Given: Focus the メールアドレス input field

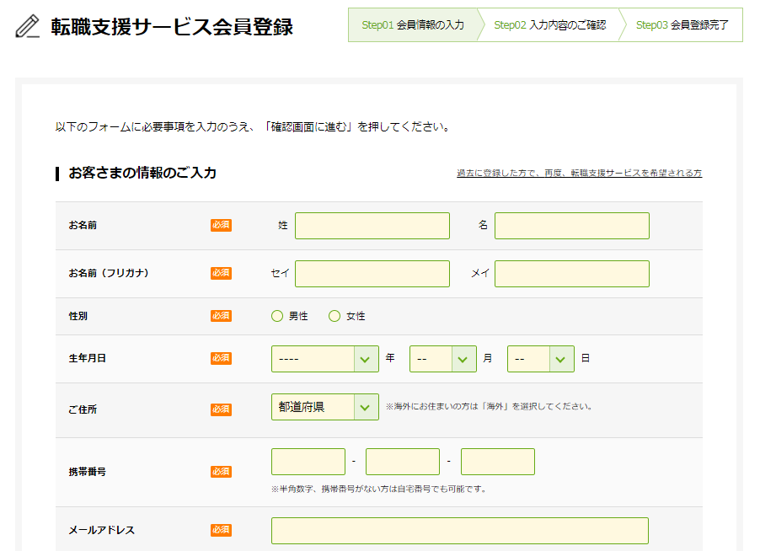Looking at the screenshot, I should point(460,531).
